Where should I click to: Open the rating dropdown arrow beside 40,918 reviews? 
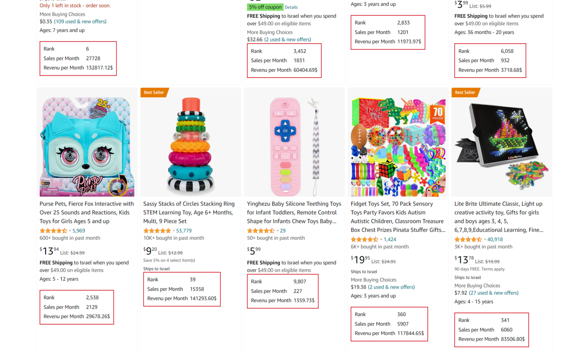485,240
